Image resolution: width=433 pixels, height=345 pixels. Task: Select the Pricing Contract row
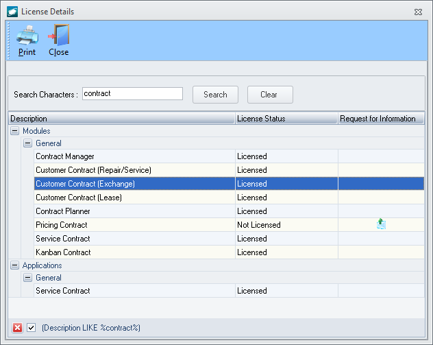point(230,225)
